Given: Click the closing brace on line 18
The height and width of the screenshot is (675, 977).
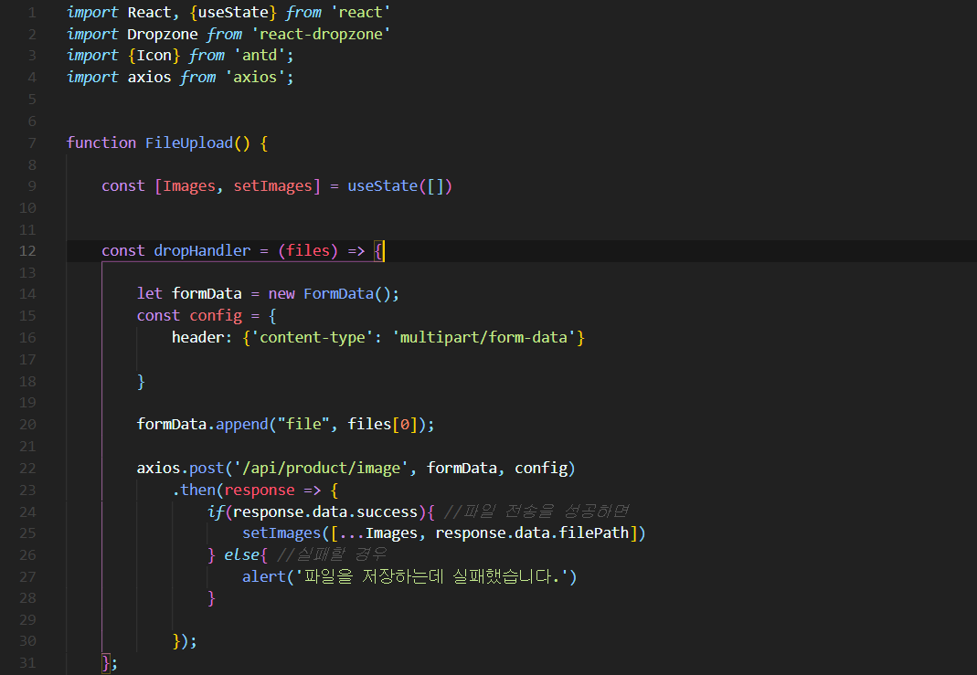Looking at the screenshot, I should [141, 381].
